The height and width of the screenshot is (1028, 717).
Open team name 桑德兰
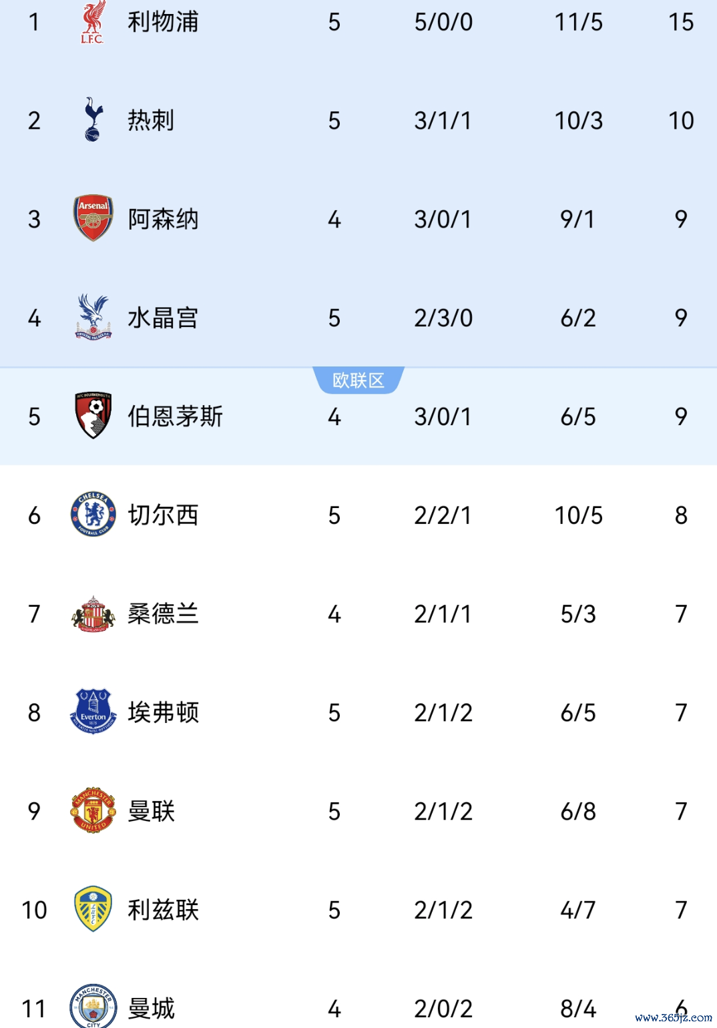point(163,613)
